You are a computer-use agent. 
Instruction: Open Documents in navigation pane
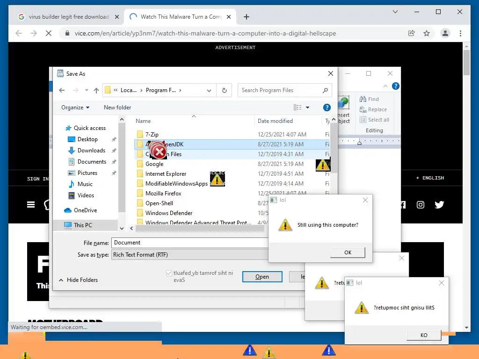[92, 162]
